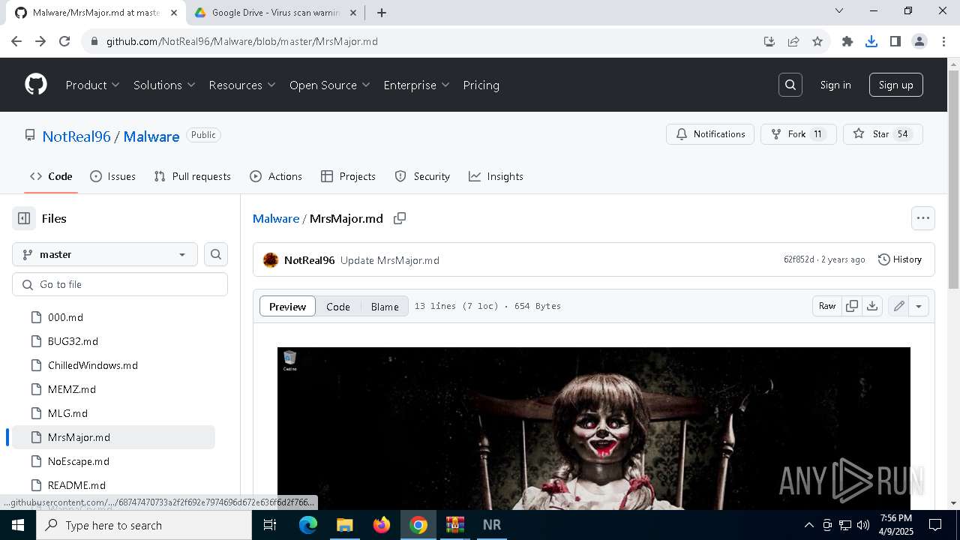
Task: Fork the repository
Action: coord(798,134)
